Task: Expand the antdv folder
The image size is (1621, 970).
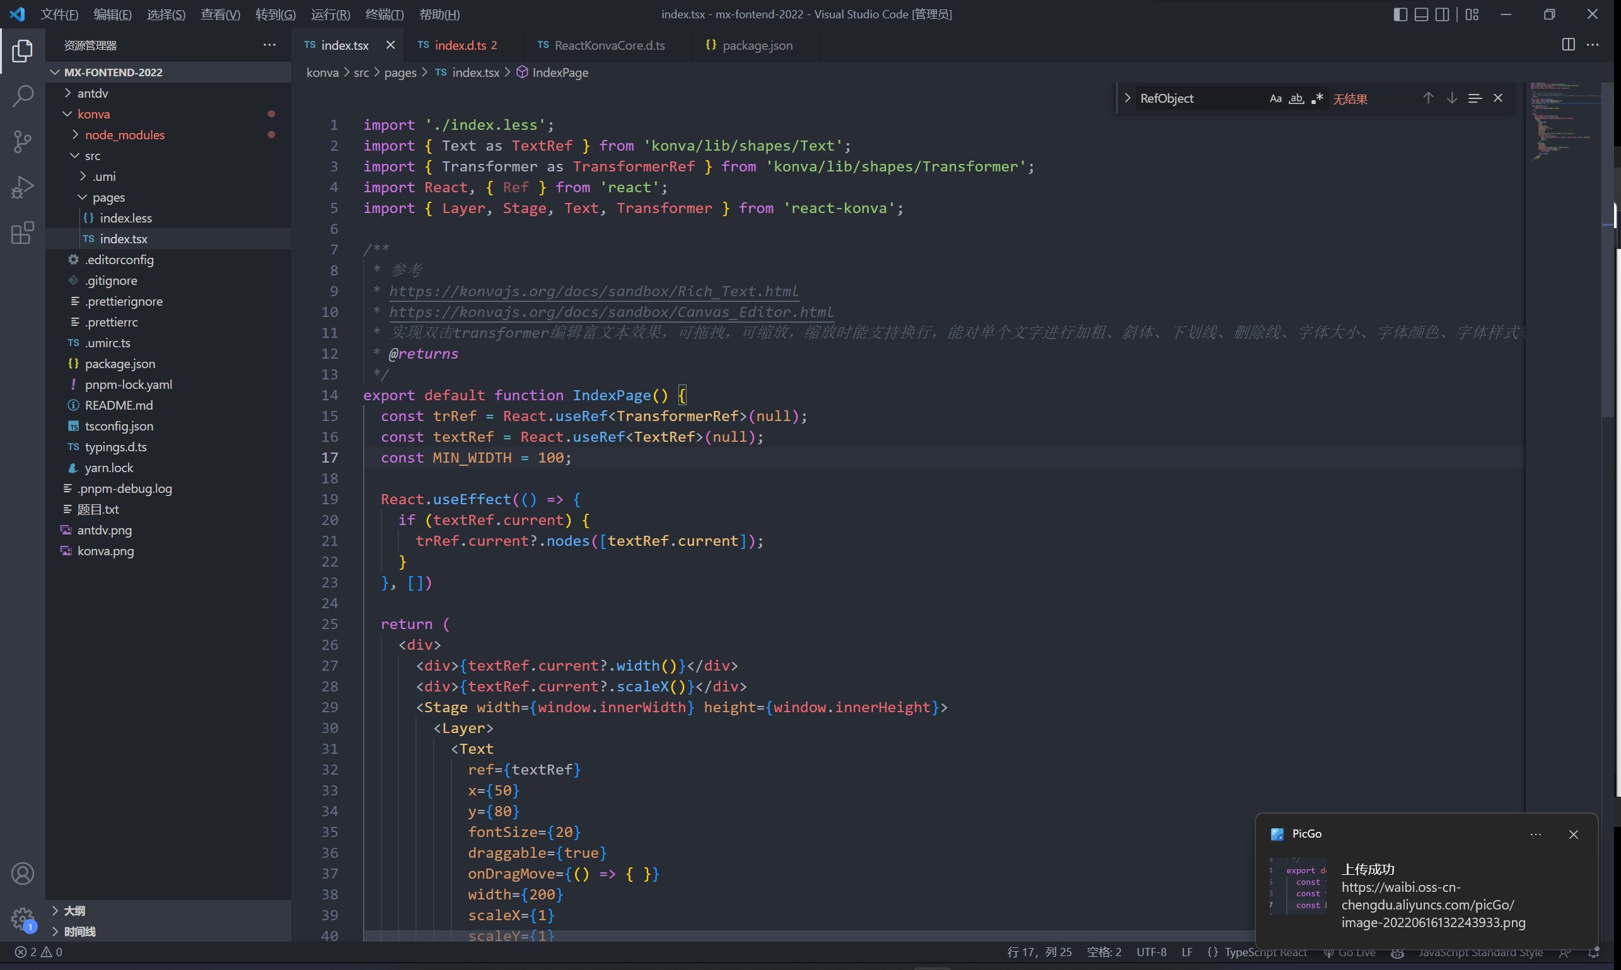Action: click(x=93, y=93)
